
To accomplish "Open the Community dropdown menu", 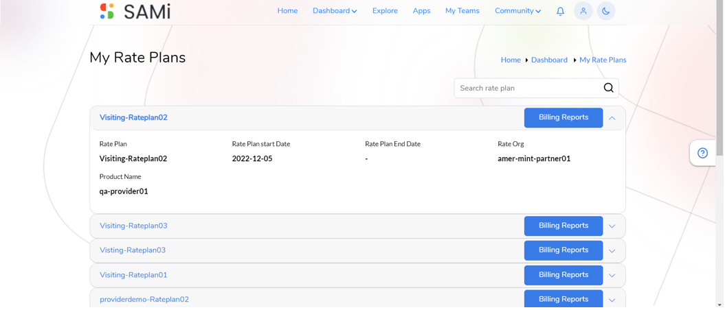I will click(x=518, y=10).
